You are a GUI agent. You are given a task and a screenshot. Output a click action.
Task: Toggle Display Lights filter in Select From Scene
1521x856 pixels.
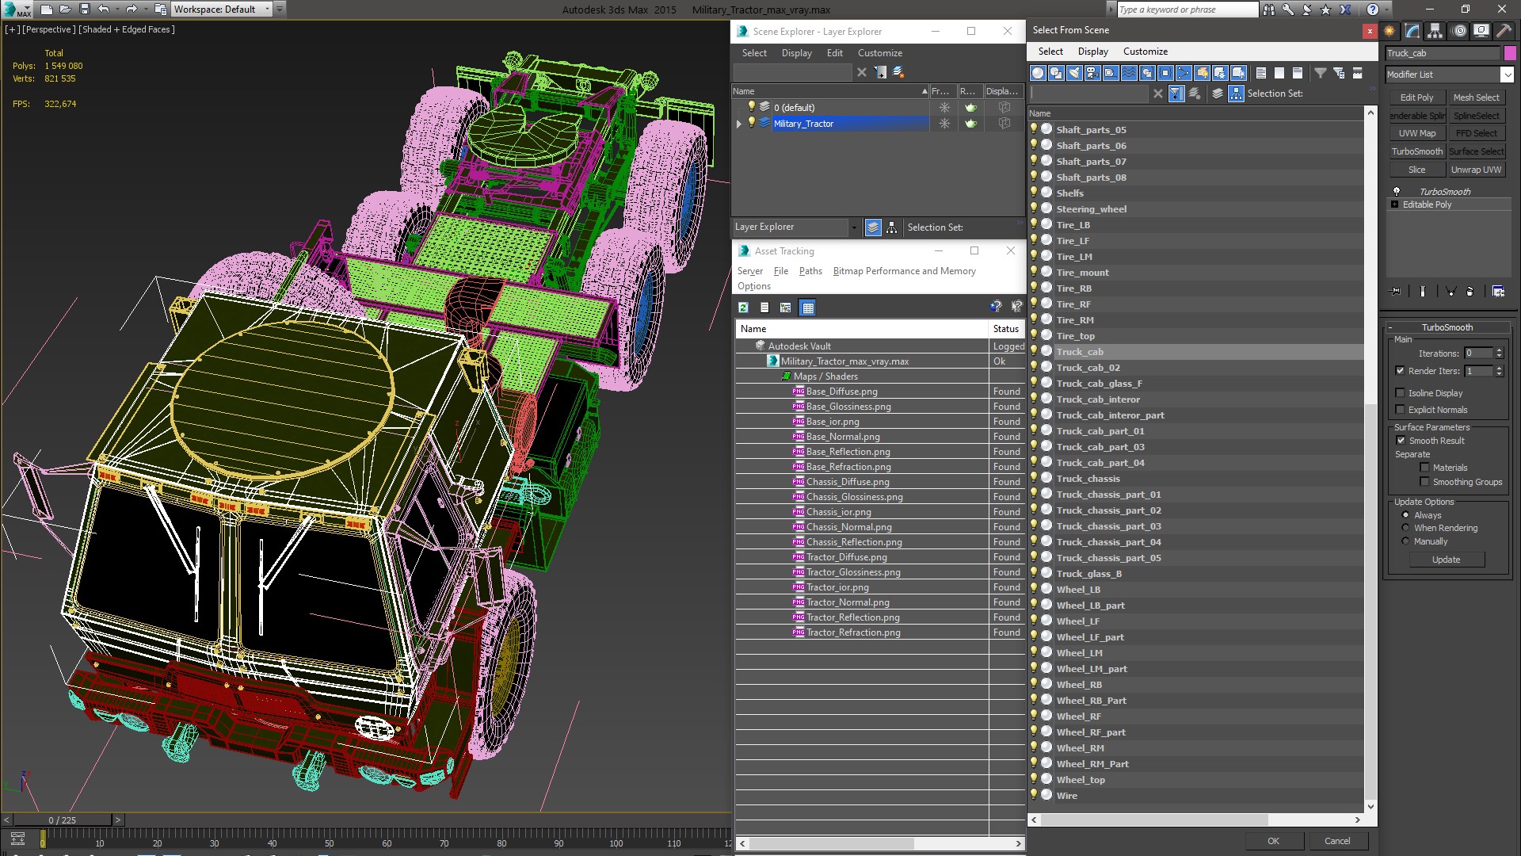click(1074, 73)
